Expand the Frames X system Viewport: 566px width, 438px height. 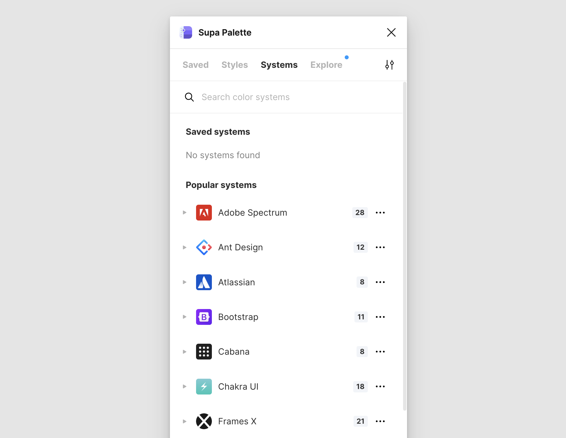[x=185, y=421]
